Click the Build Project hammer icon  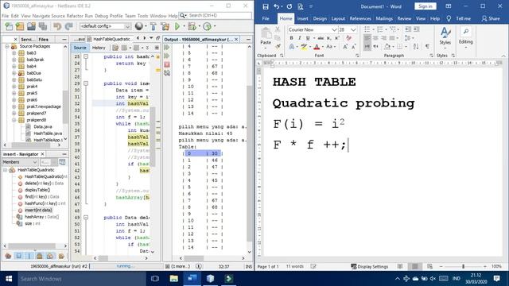[153, 26]
